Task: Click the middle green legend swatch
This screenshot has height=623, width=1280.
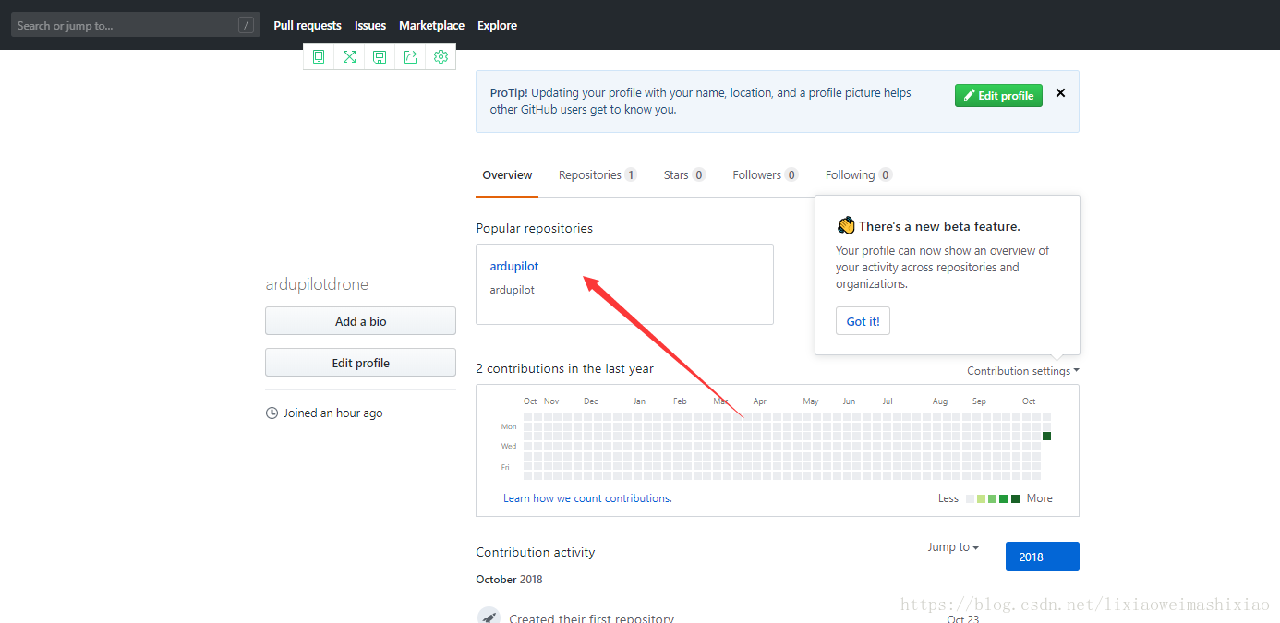Action: point(992,498)
